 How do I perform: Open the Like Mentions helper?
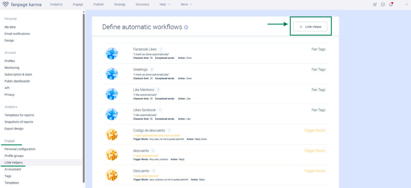click(x=144, y=90)
